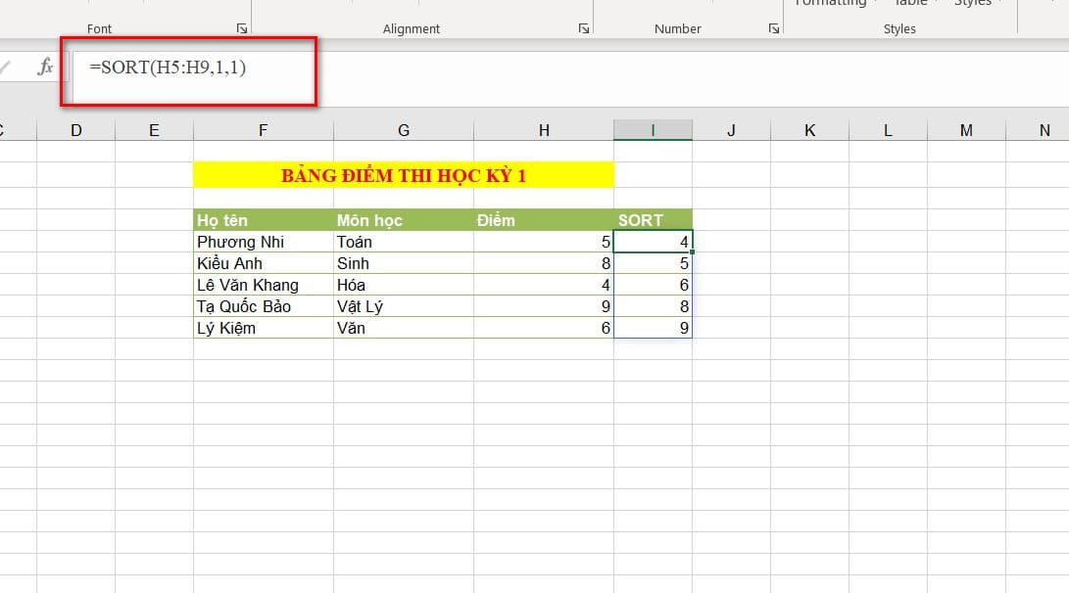
Task: Select column G header
Action: pyautogui.click(x=403, y=130)
